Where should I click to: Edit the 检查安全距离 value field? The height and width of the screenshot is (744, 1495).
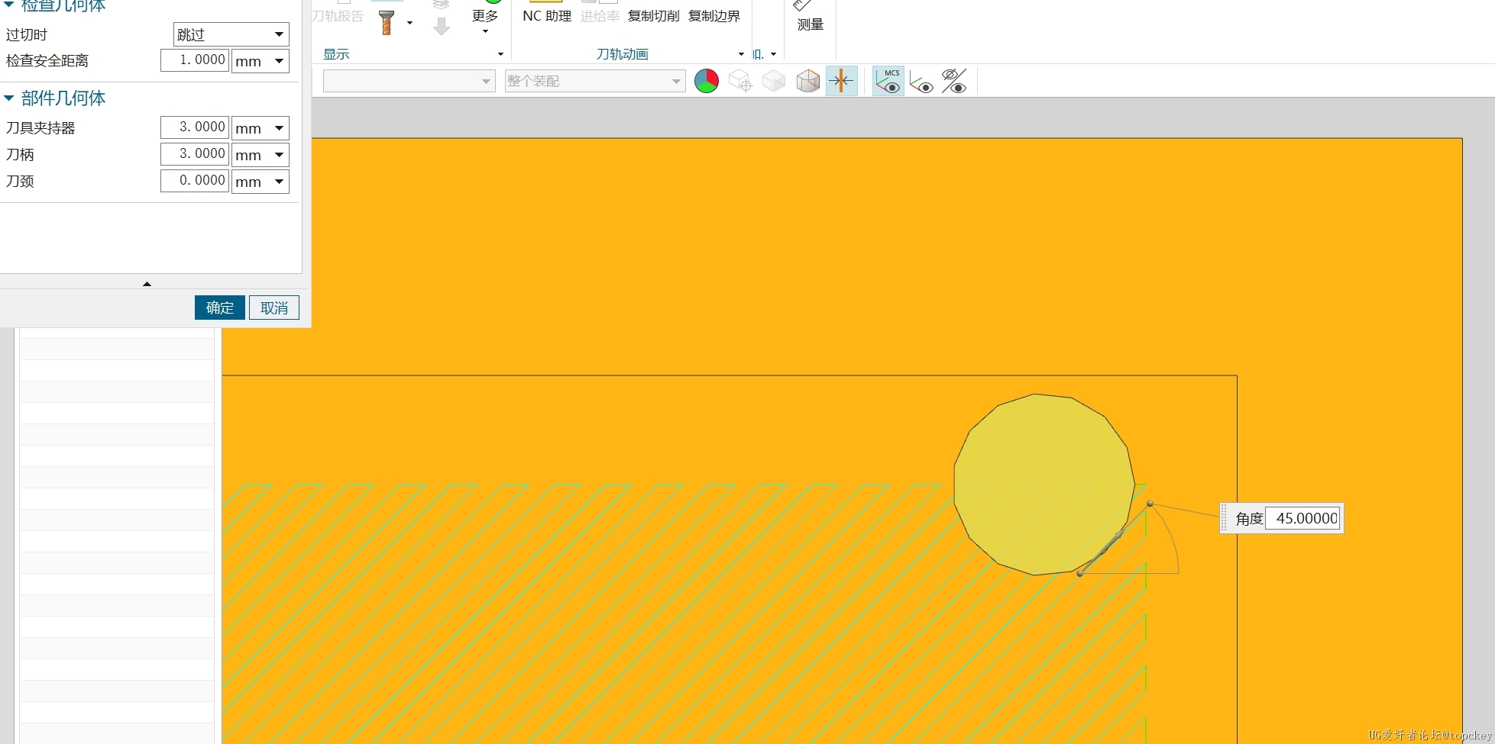pos(195,60)
